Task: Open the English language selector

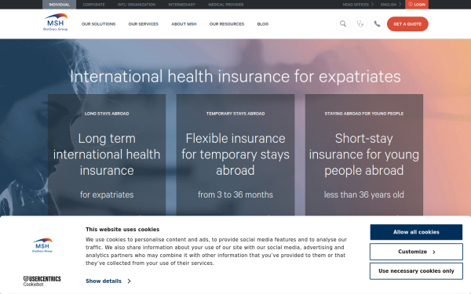Action: (390, 5)
